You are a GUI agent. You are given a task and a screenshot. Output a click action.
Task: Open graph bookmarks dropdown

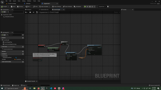coord(26,12)
